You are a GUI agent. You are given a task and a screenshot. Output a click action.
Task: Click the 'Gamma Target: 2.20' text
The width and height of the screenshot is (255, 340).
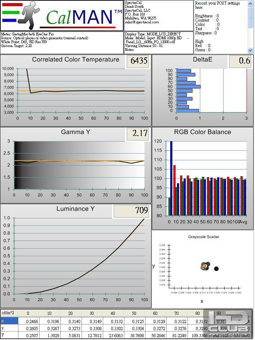[17, 46]
